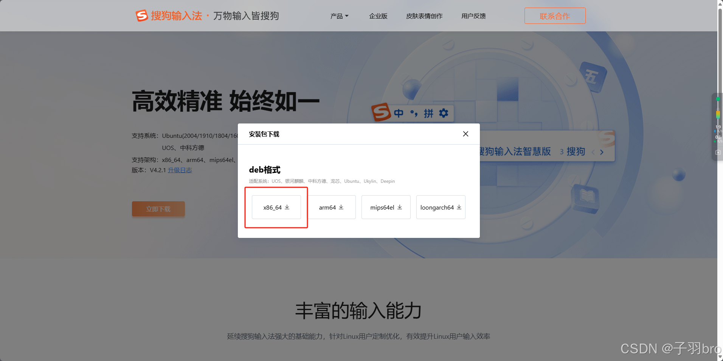Image resolution: width=723 pixels, height=361 pixels.
Task: Select the deb格式 heading text
Action: (265, 170)
